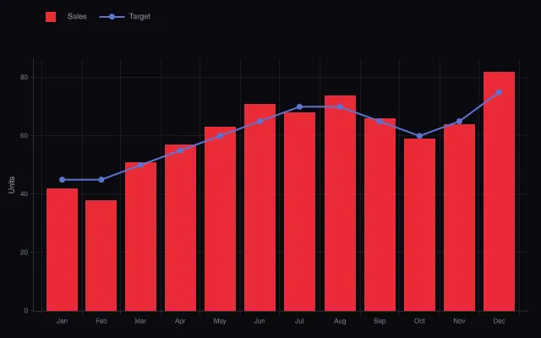
Task: Select the Feb sales bar
Action: (x=101, y=255)
